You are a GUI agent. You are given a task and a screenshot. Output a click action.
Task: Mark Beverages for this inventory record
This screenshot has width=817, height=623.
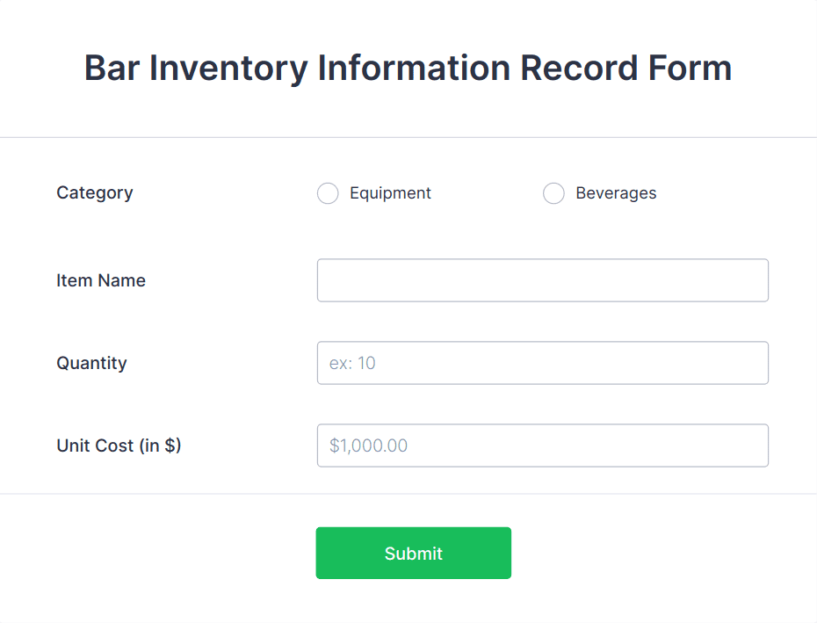pyautogui.click(x=553, y=192)
